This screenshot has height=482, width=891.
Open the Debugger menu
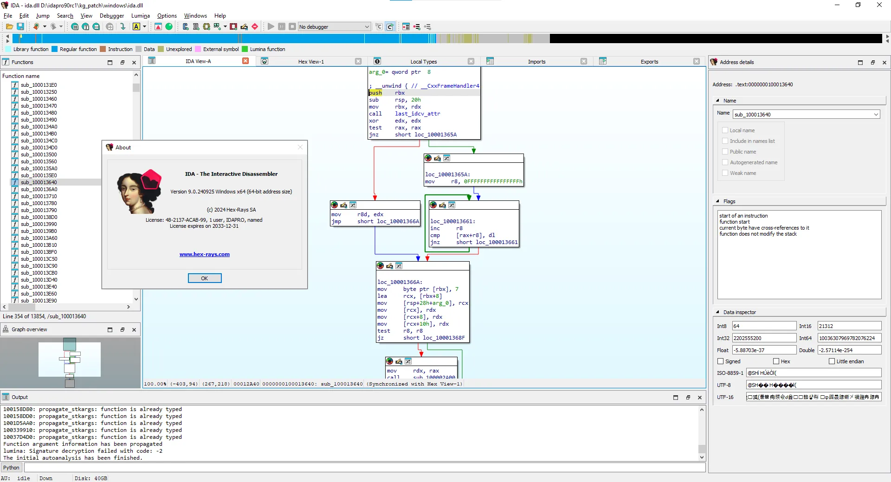click(x=112, y=16)
